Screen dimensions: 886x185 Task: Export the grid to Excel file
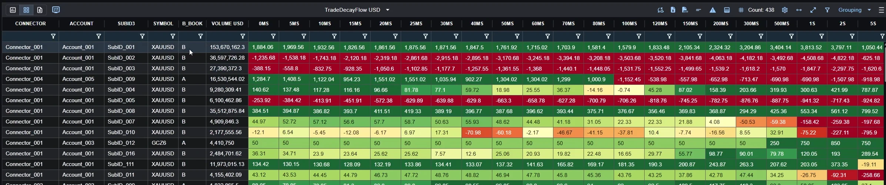click(x=673, y=10)
